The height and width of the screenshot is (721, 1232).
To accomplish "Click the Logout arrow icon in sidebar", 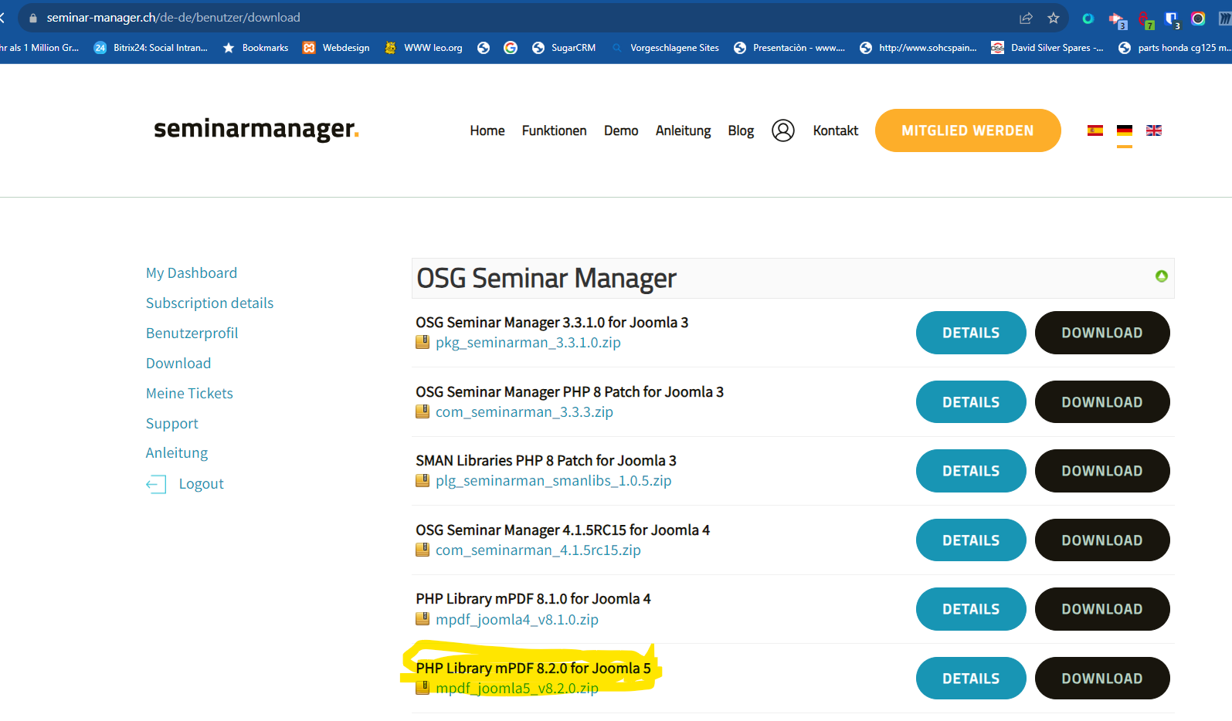I will (x=156, y=484).
